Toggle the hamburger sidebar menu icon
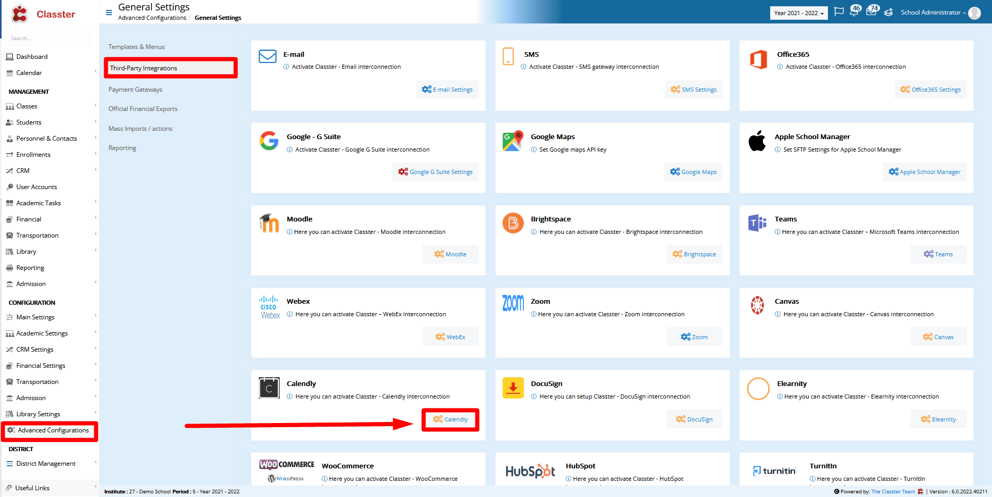This screenshot has height=497, width=992. point(109,13)
